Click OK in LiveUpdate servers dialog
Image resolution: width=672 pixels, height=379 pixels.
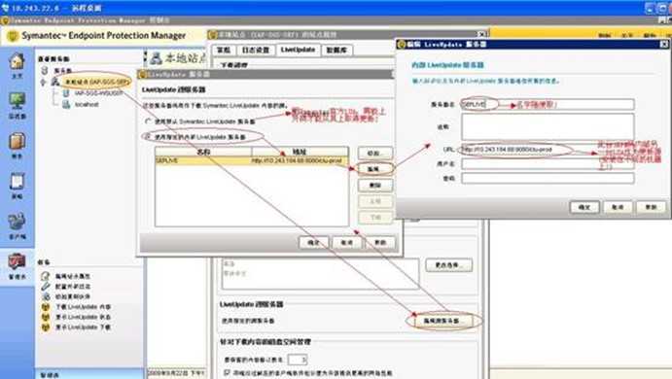pyautogui.click(x=313, y=242)
